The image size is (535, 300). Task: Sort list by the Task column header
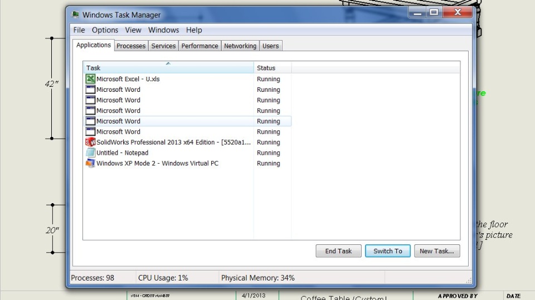coord(168,67)
